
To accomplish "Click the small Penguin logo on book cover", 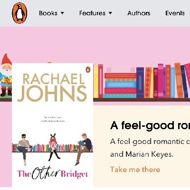I will [88, 69].
